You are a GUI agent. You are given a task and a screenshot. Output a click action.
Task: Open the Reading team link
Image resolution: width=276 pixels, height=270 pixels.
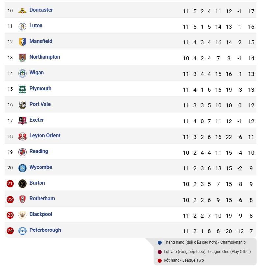coord(39,151)
